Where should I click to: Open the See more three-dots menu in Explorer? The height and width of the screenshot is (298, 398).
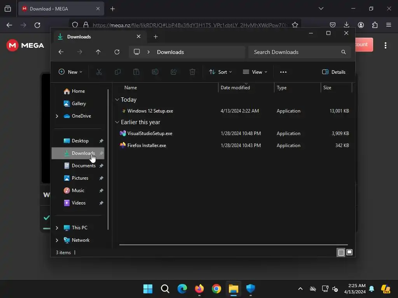pos(283,72)
